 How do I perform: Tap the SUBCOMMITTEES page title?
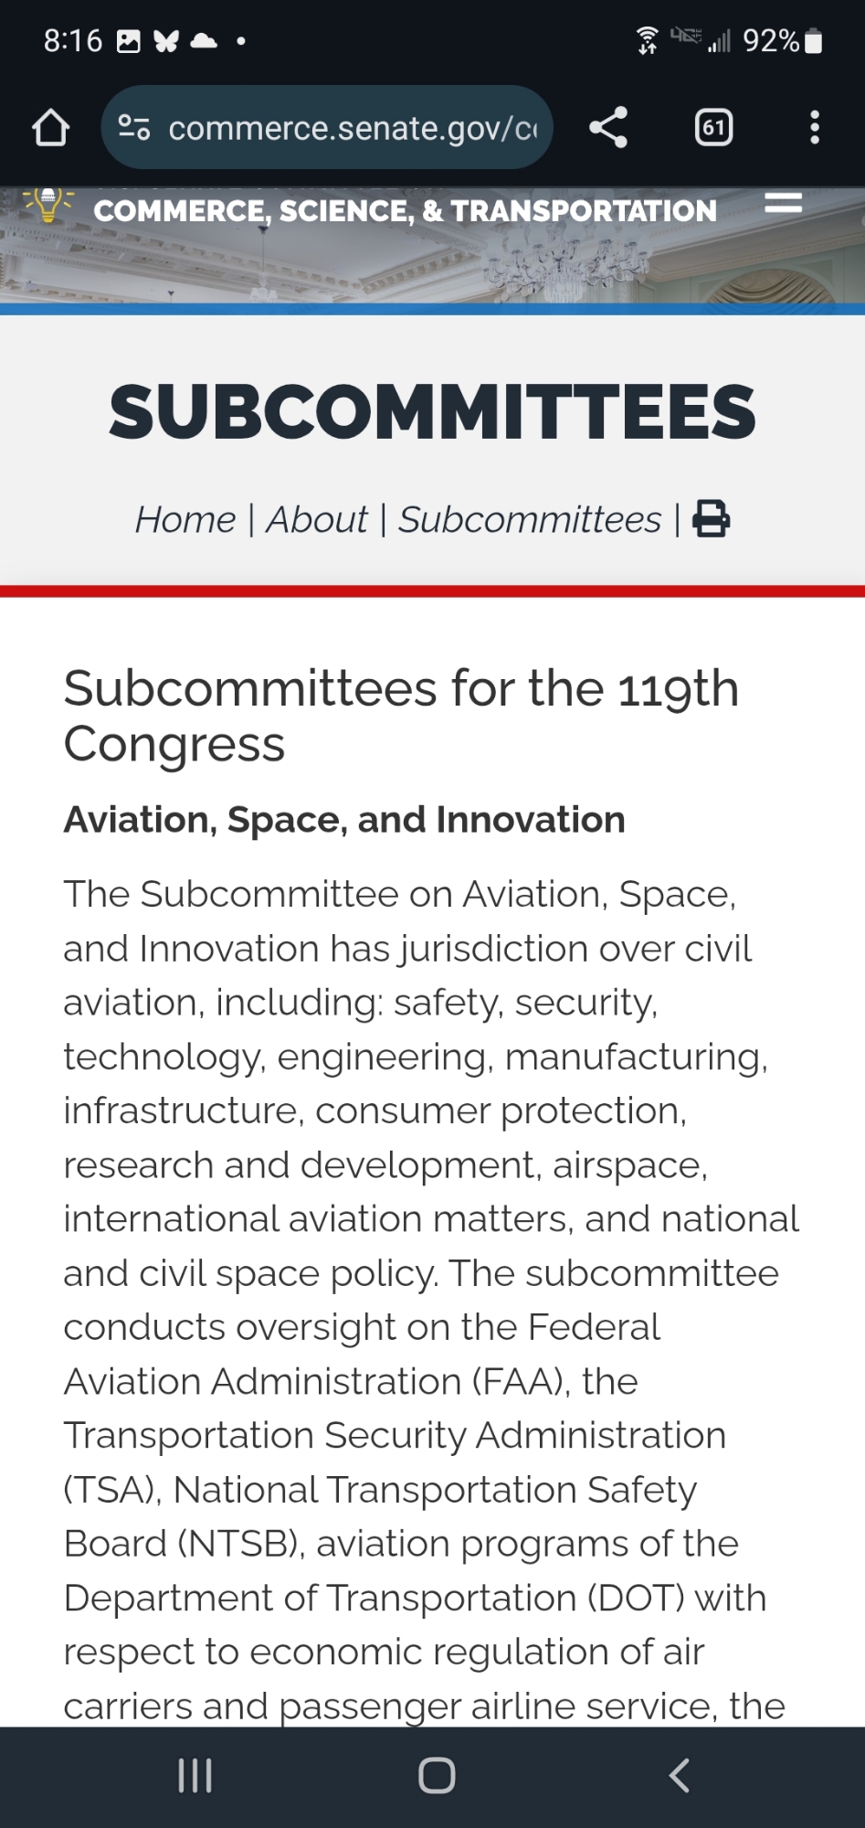[x=432, y=412]
